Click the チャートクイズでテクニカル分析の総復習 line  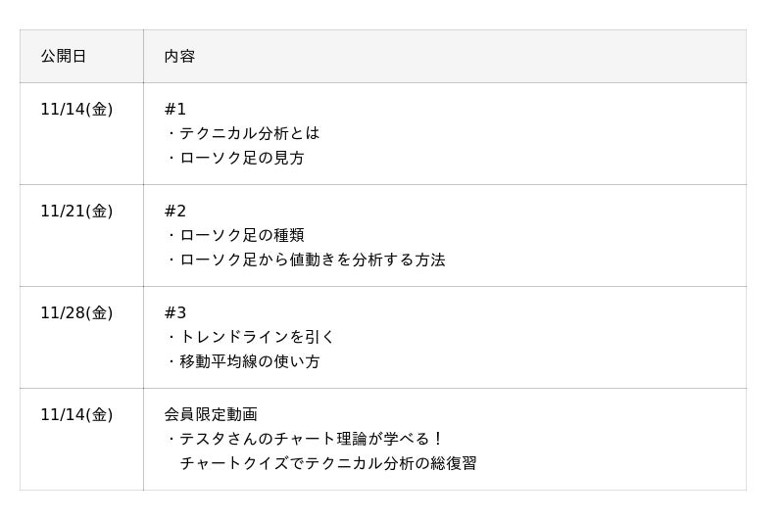[x=327, y=463]
